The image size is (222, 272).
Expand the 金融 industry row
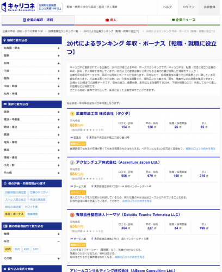32,112
